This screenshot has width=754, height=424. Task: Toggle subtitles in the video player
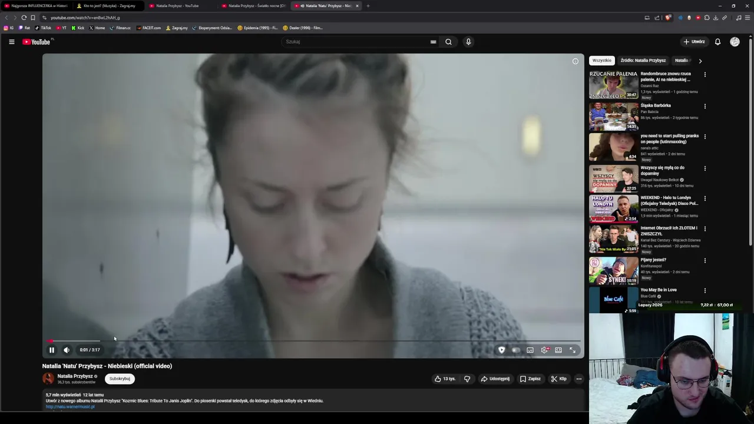pyautogui.click(x=530, y=350)
